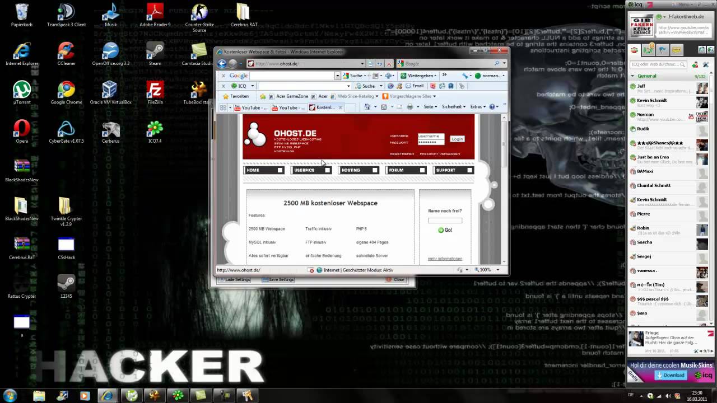Viewport: 717px width, 403px height.
Task: Click Save Settings in background window
Action: pyautogui.click(x=278, y=279)
